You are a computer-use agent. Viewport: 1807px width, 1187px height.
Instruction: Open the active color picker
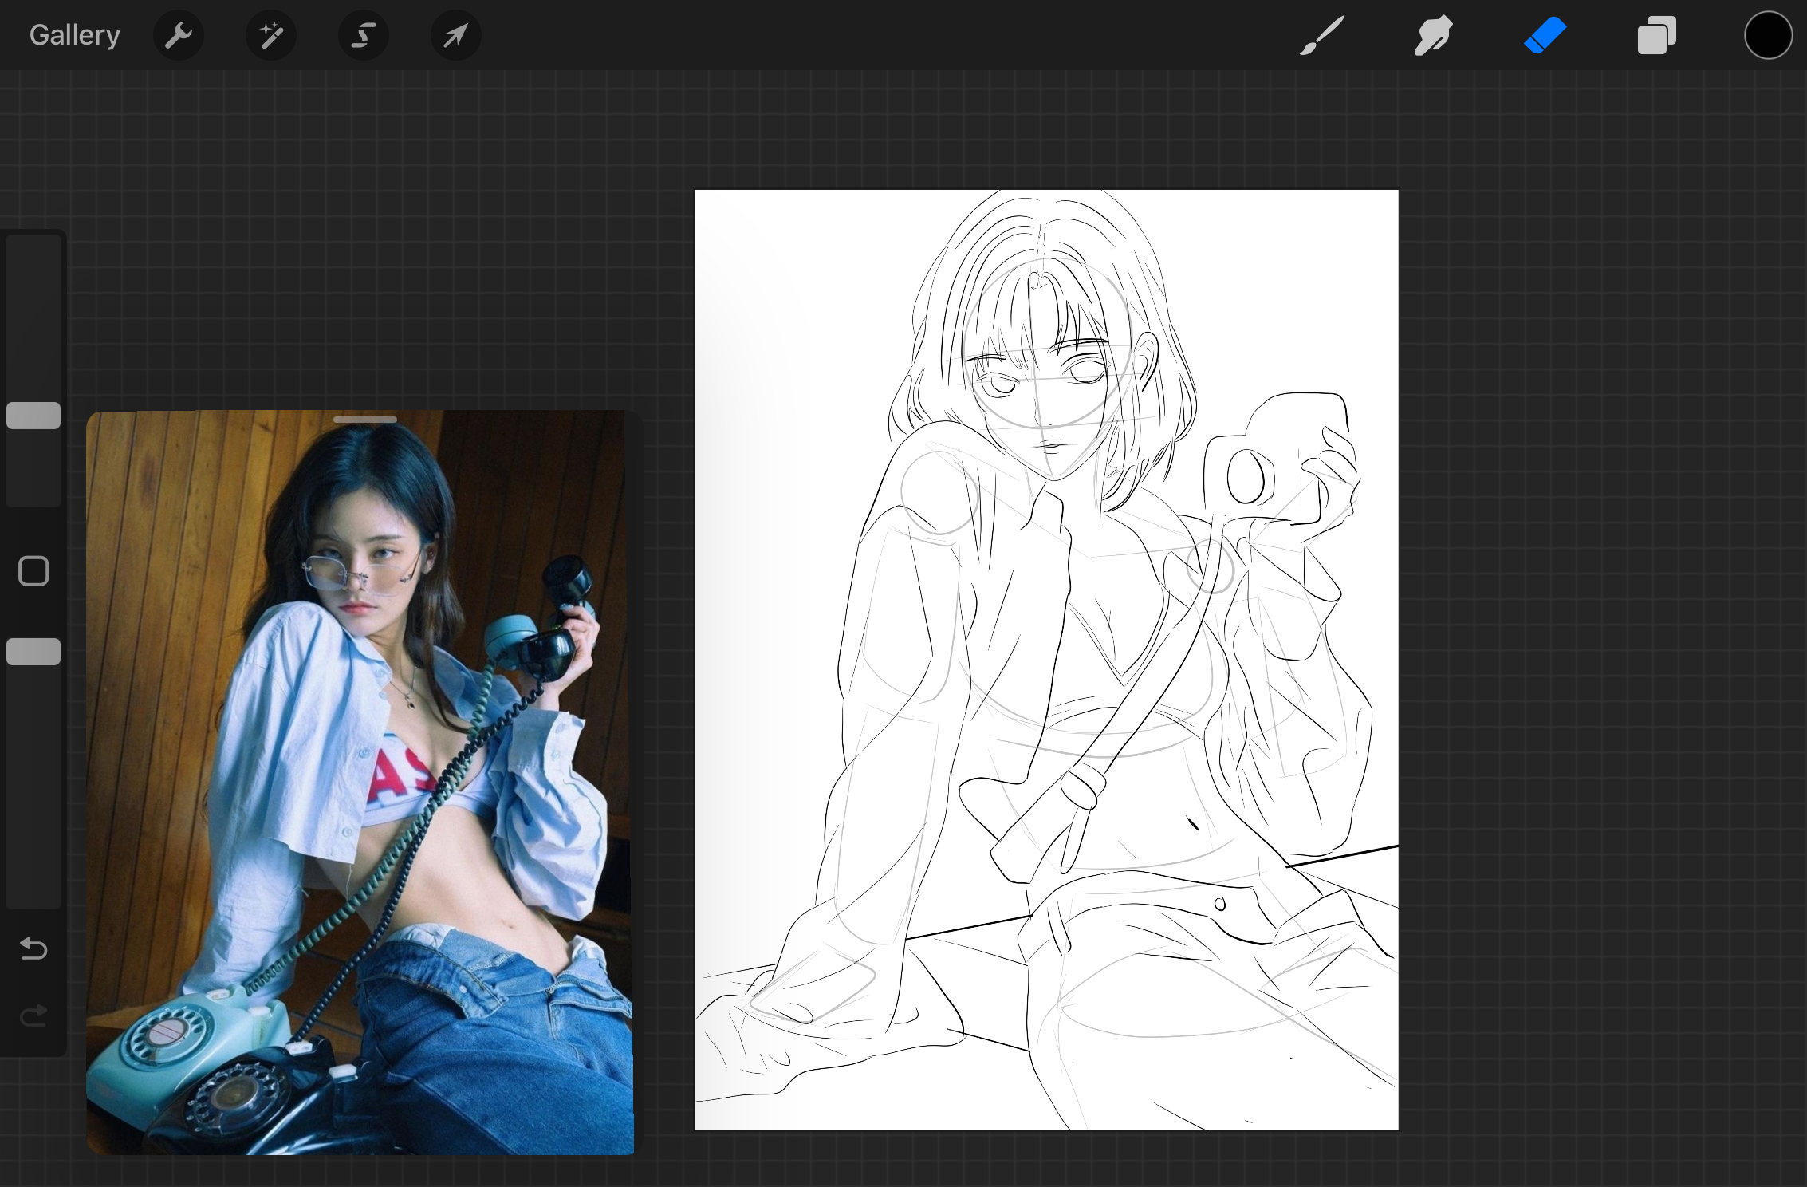pyautogui.click(x=1768, y=35)
